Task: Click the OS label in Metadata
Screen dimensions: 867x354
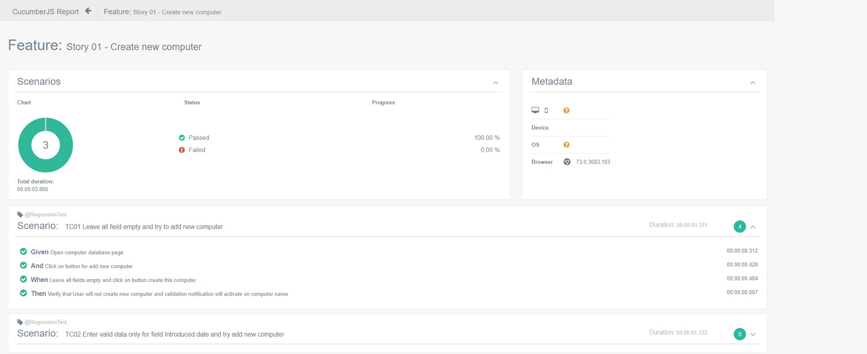Action: (x=535, y=145)
